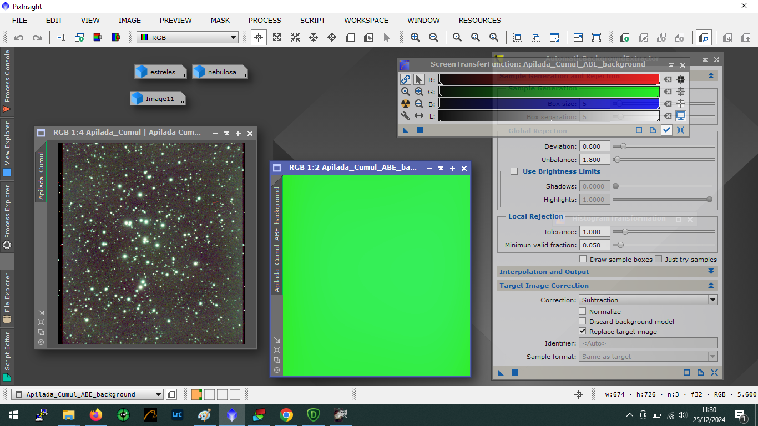Click the four-way Pan arrows icon
This screenshot has height=426, width=758.
pos(332,38)
